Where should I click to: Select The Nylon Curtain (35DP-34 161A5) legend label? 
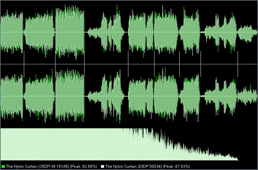point(37,166)
